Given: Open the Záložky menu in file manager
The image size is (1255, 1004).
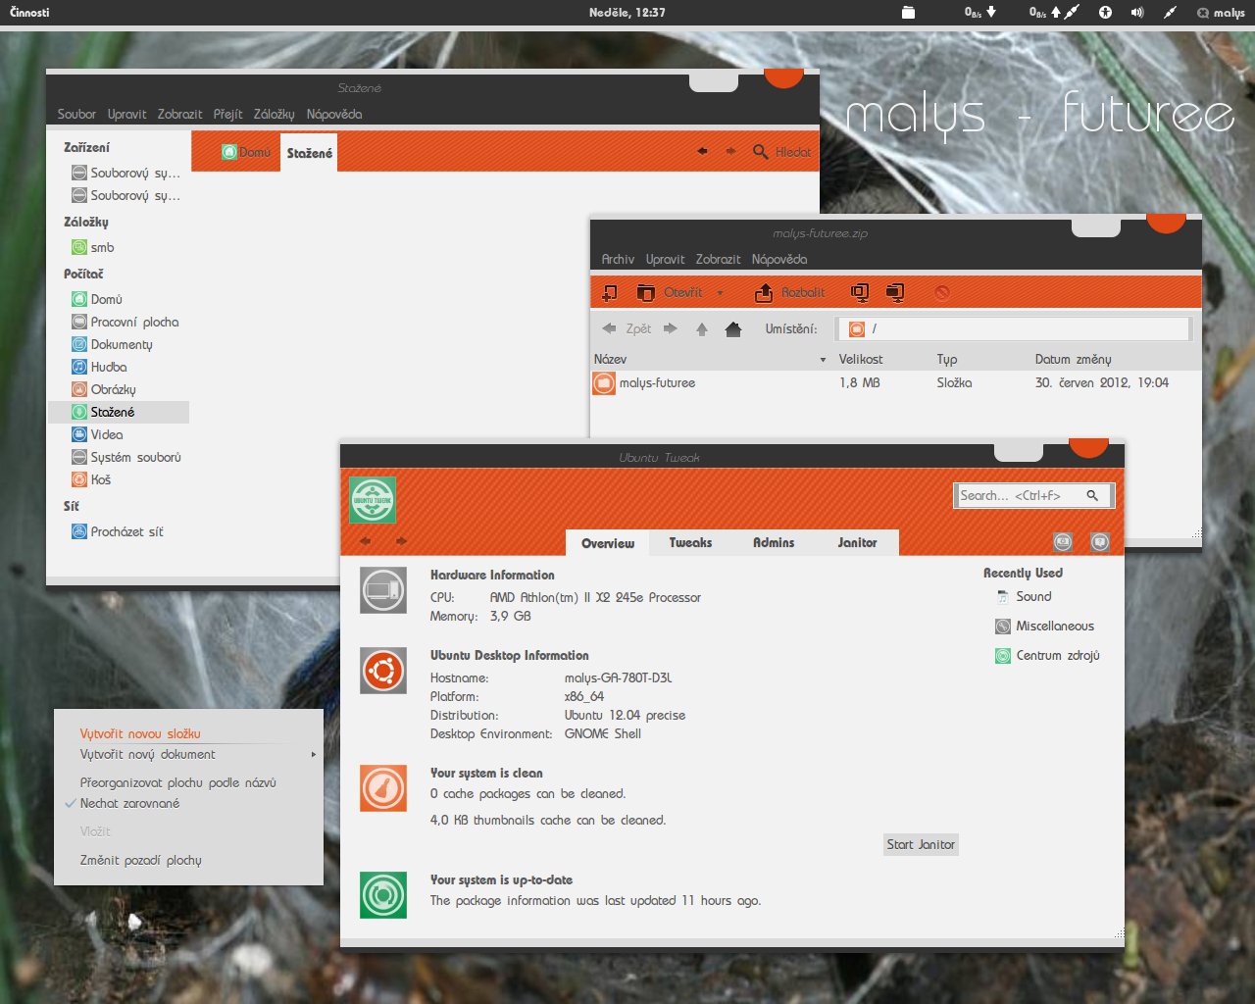Looking at the screenshot, I should 274,114.
